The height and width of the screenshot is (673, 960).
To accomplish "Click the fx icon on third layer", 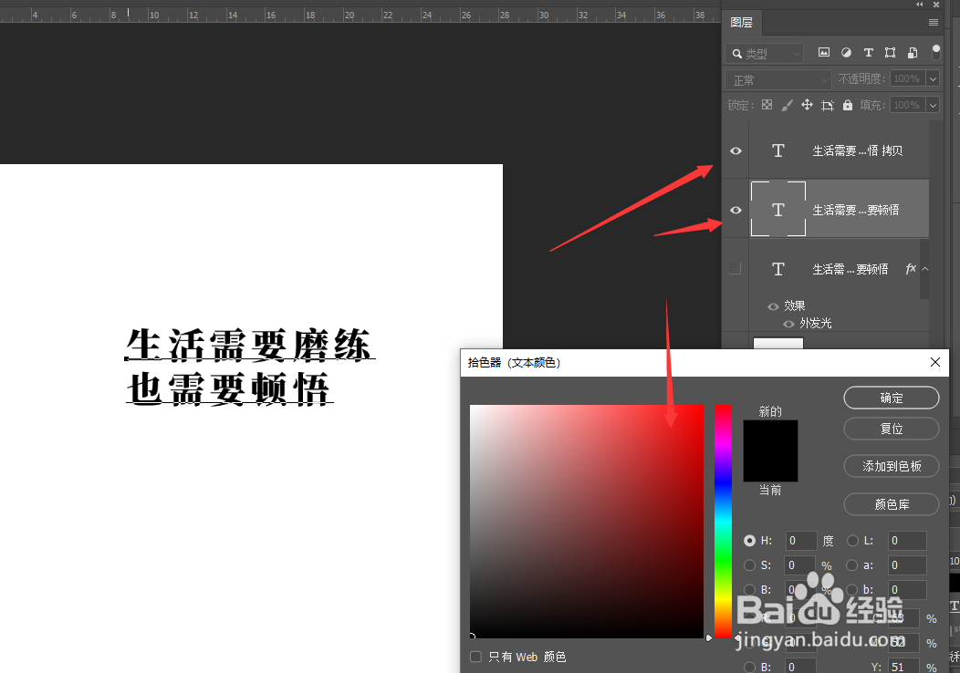I will (911, 269).
